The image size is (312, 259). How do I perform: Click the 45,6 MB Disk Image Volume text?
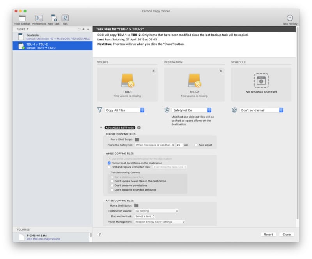[43, 239]
